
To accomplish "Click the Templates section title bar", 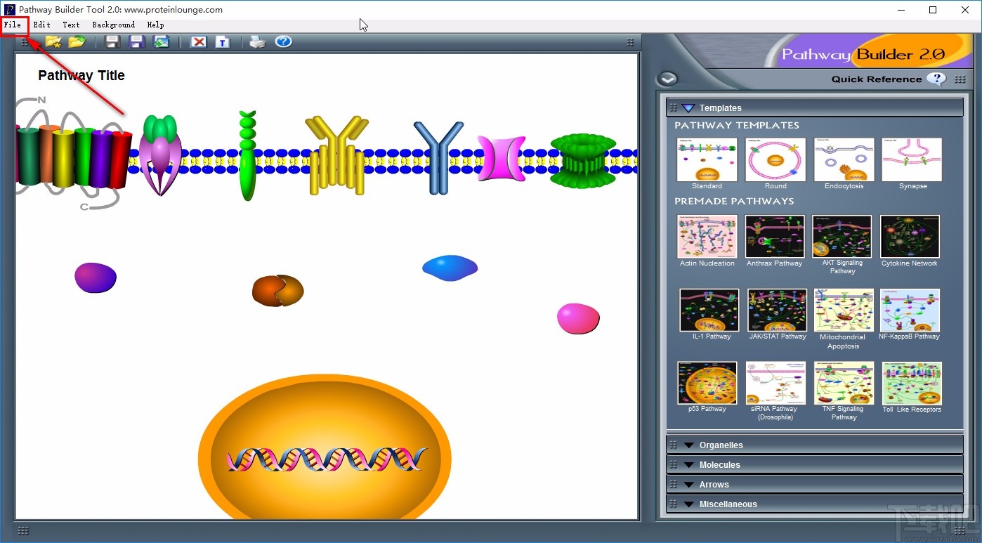I will [815, 107].
